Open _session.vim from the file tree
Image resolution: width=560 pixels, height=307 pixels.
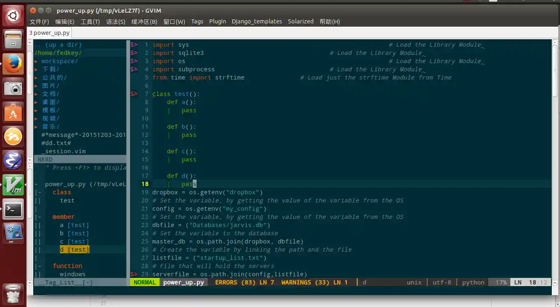(x=63, y=151)
